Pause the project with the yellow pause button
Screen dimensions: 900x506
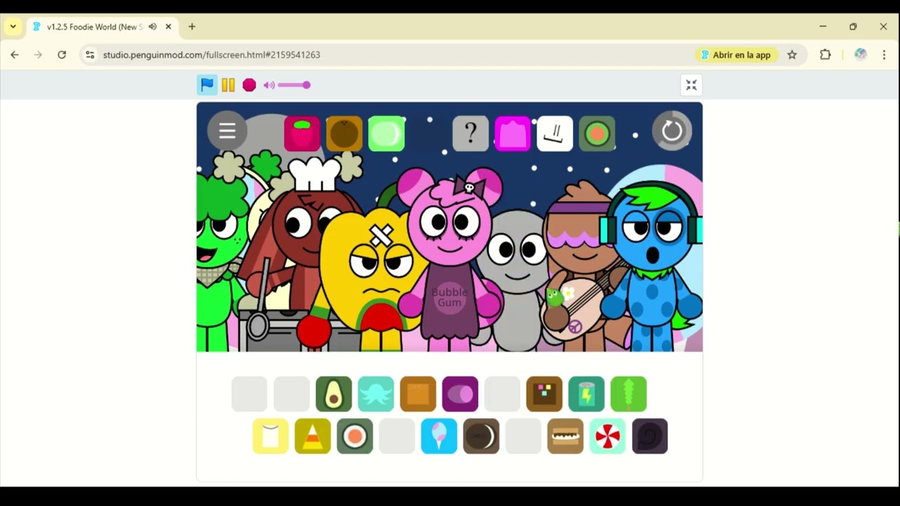[228, 85]
